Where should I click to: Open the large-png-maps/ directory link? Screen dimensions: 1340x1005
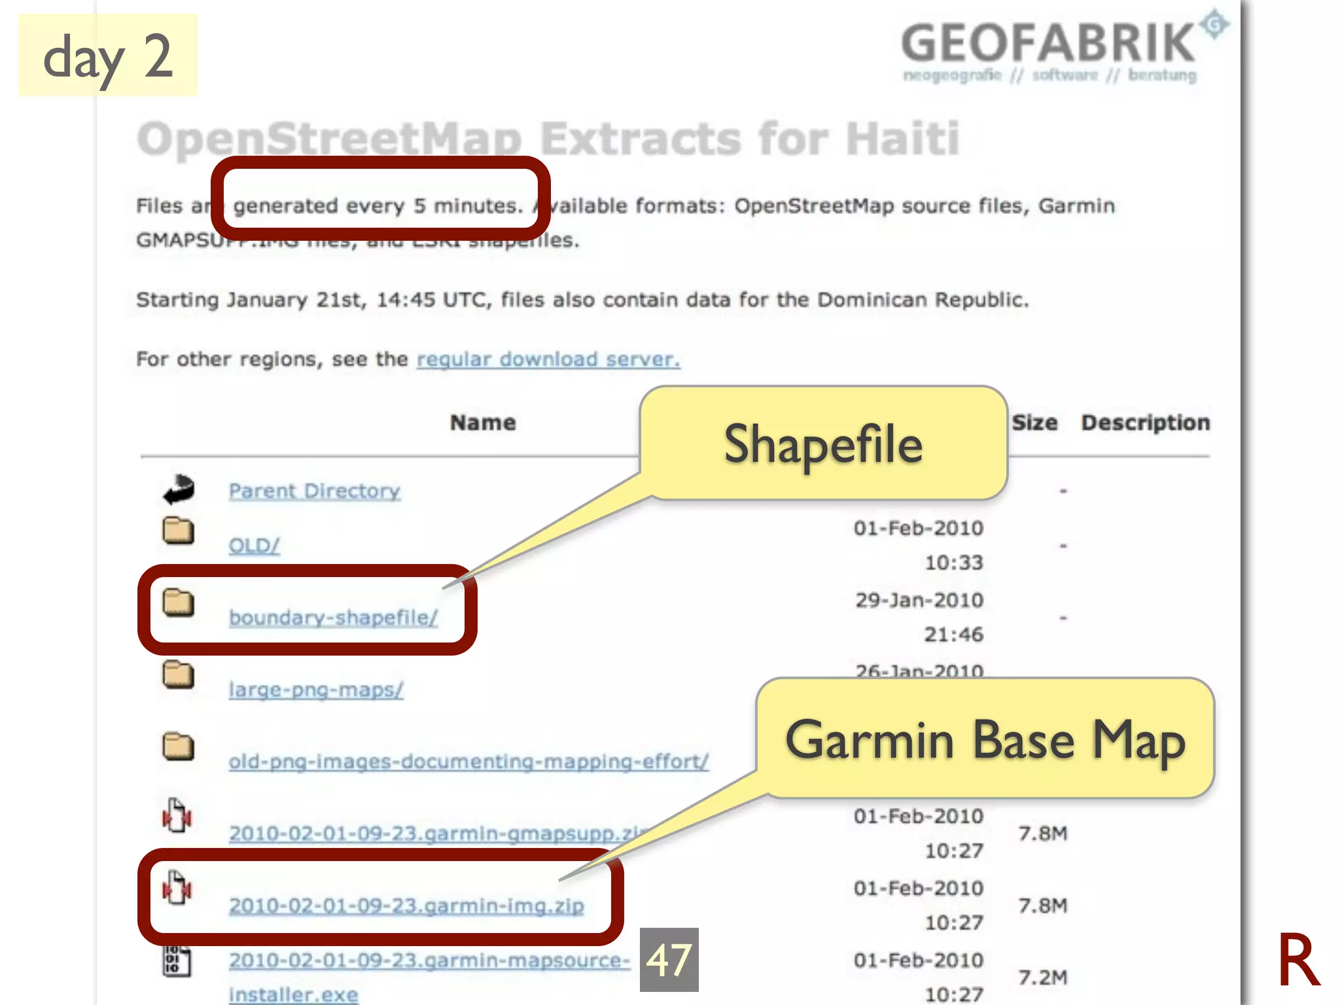pyautogui.click(x=316, y=689)
